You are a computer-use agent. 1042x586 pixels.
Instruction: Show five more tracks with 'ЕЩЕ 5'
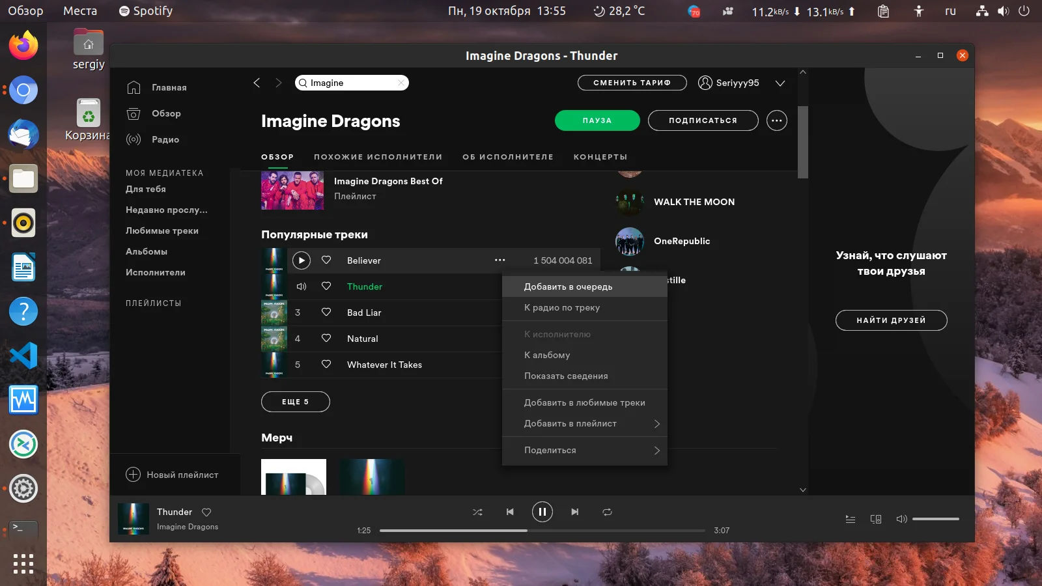coord(296,402)
